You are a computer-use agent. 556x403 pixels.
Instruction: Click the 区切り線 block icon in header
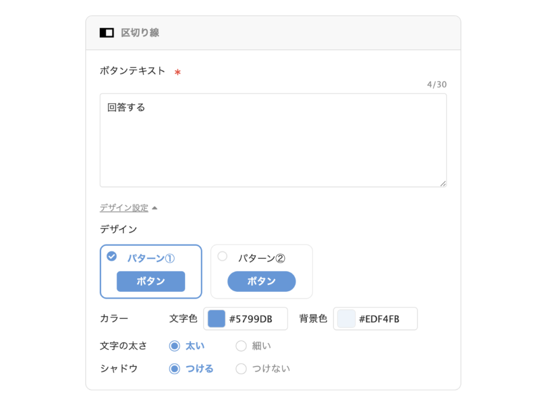(106, 33)
